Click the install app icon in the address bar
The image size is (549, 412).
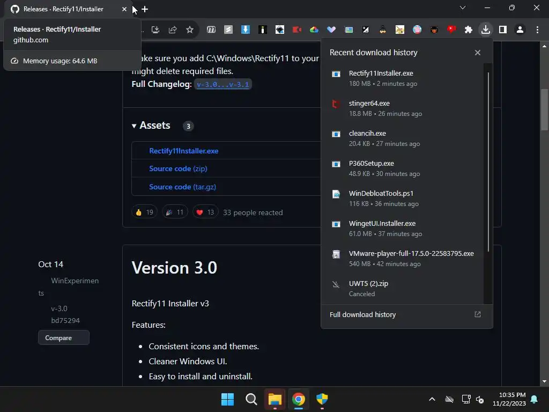(155, 30)
